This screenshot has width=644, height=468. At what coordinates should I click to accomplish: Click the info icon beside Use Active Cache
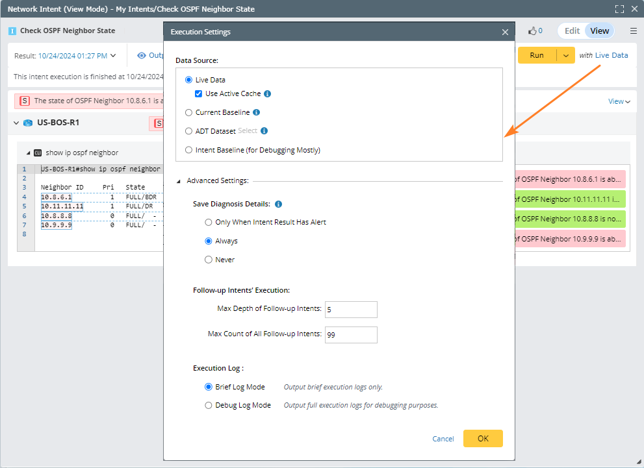268,93
